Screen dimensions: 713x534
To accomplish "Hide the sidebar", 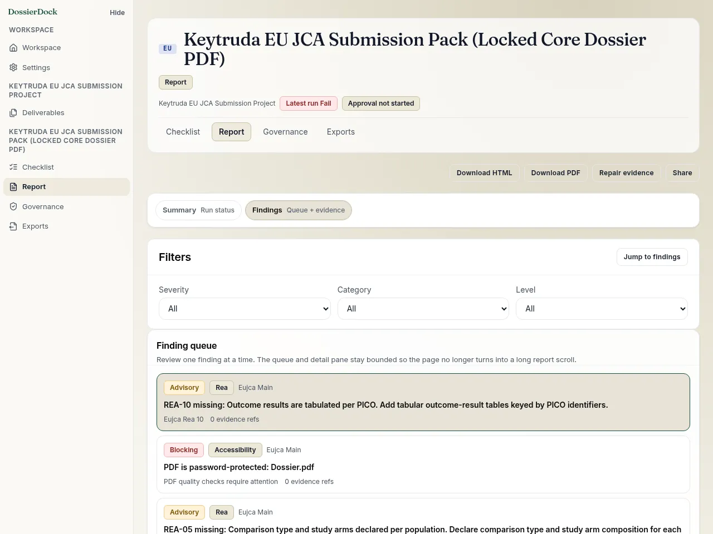I will (117, 12).
